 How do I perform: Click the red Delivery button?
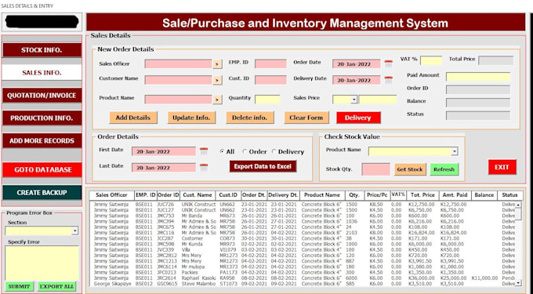[x=358, y=118]
